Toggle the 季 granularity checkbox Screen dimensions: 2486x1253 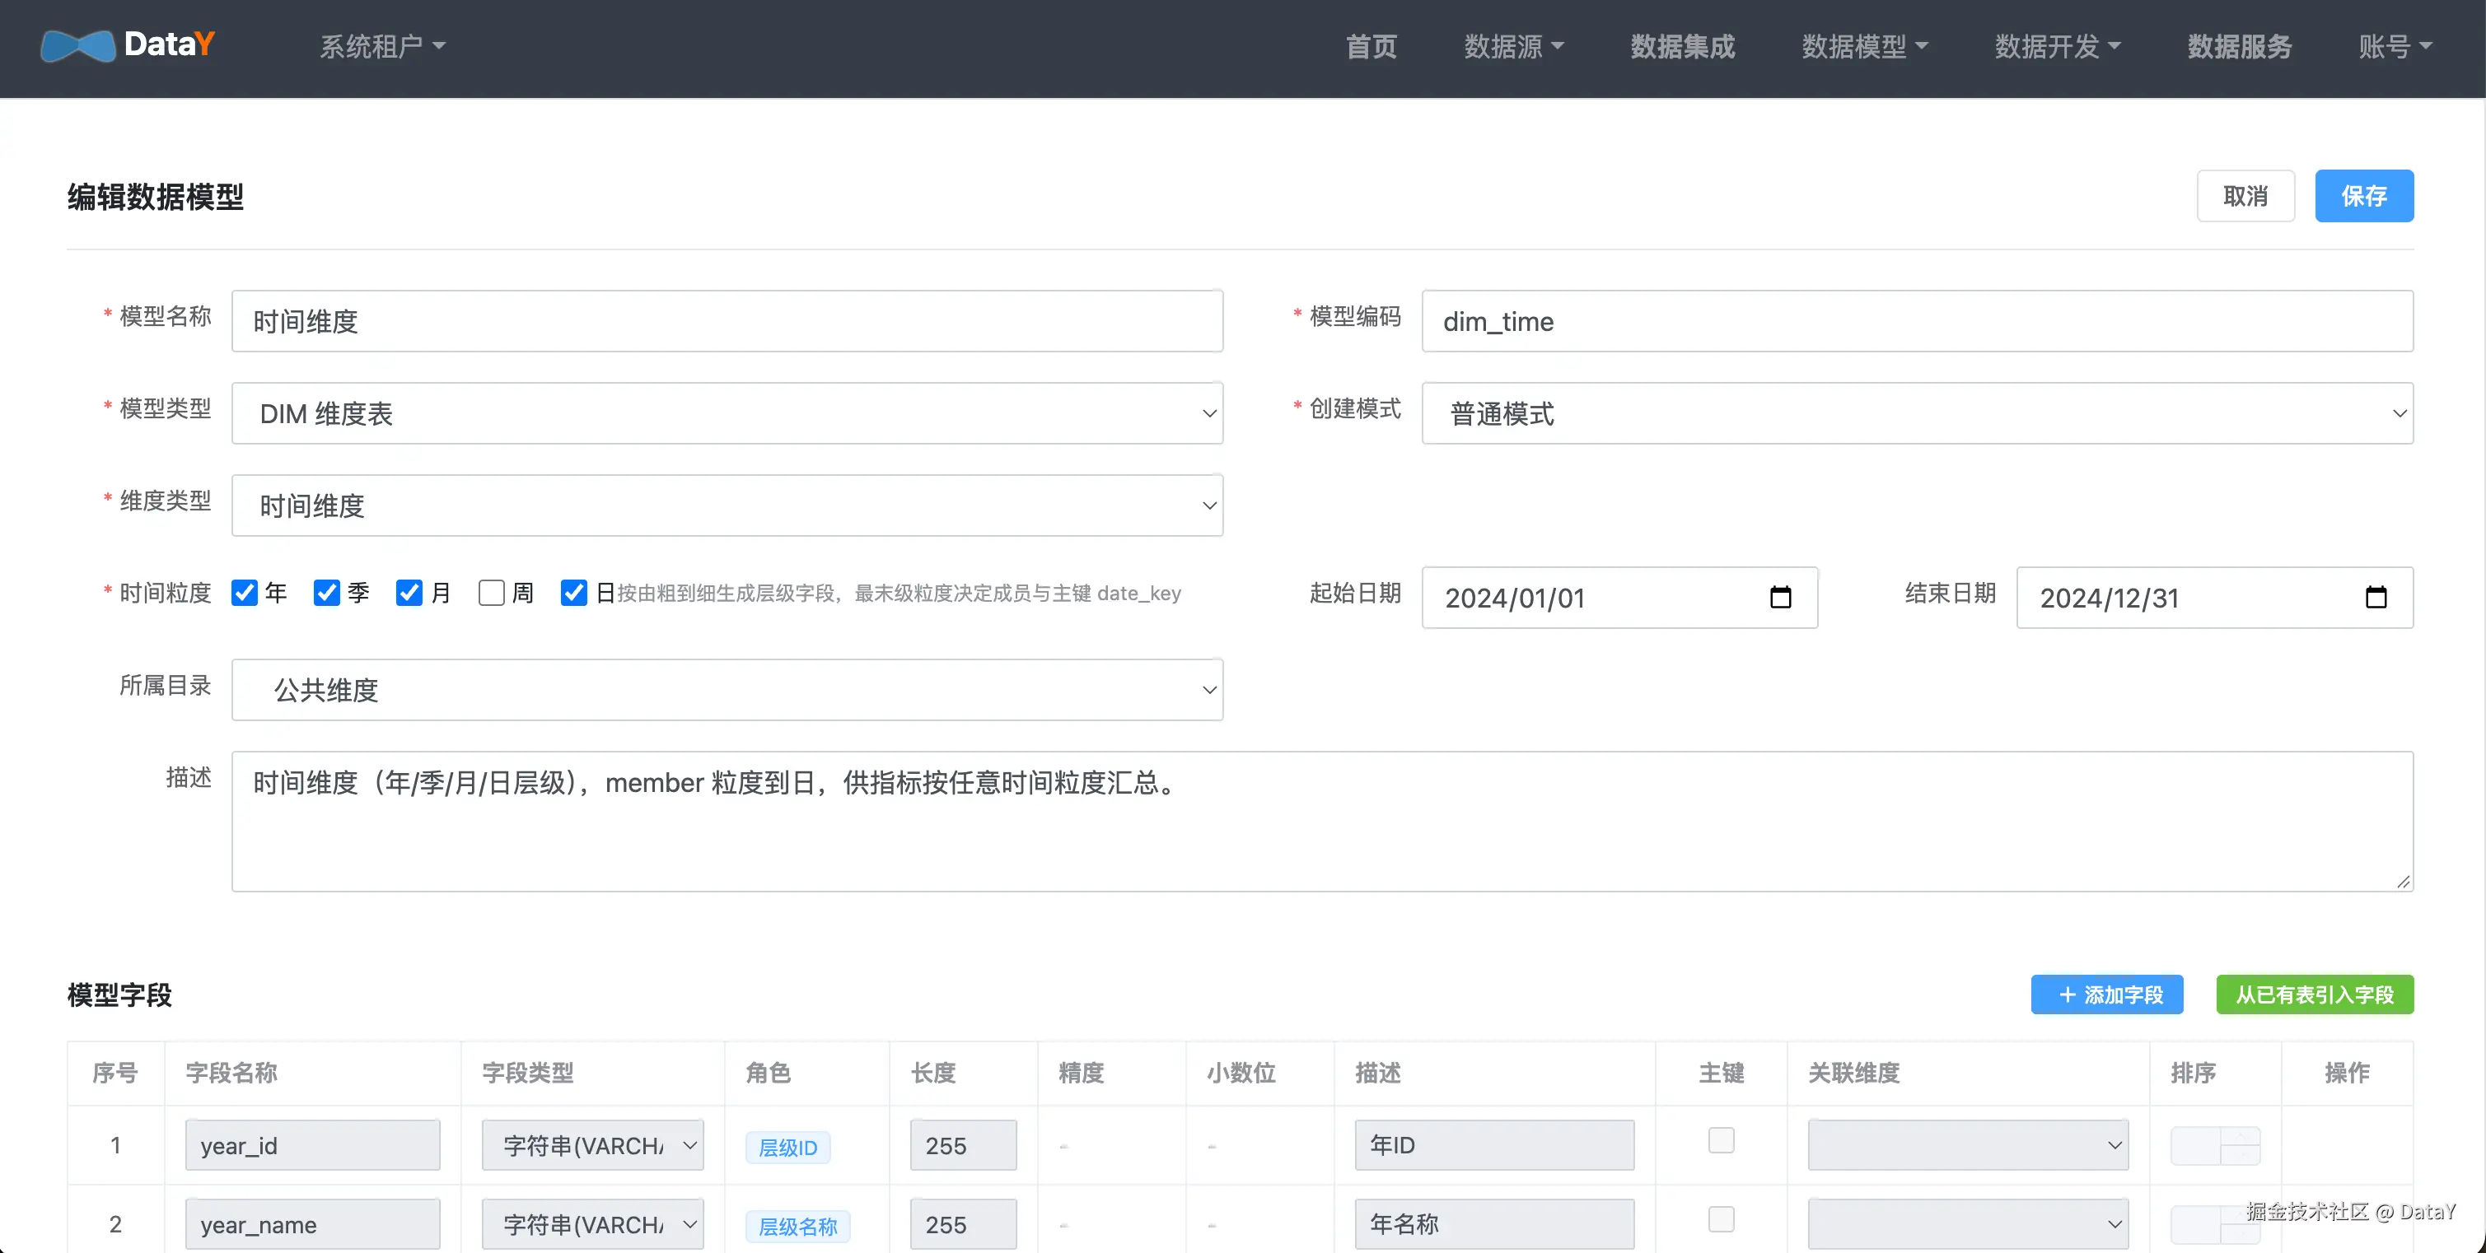pos(326,592)
